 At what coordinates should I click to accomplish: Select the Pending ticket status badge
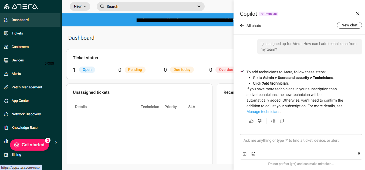[135, 70]
